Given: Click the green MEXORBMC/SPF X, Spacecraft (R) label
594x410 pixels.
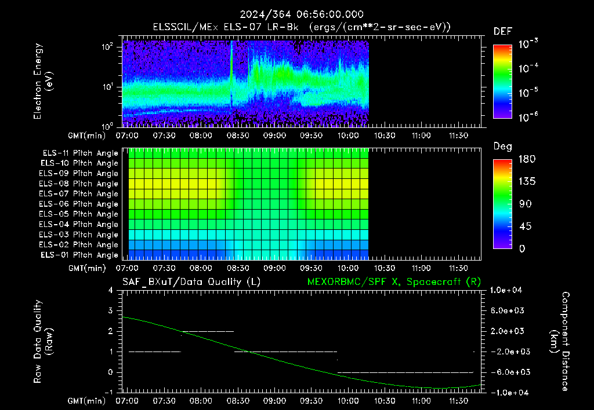Looking at the screenshot, I should [394, 282].
